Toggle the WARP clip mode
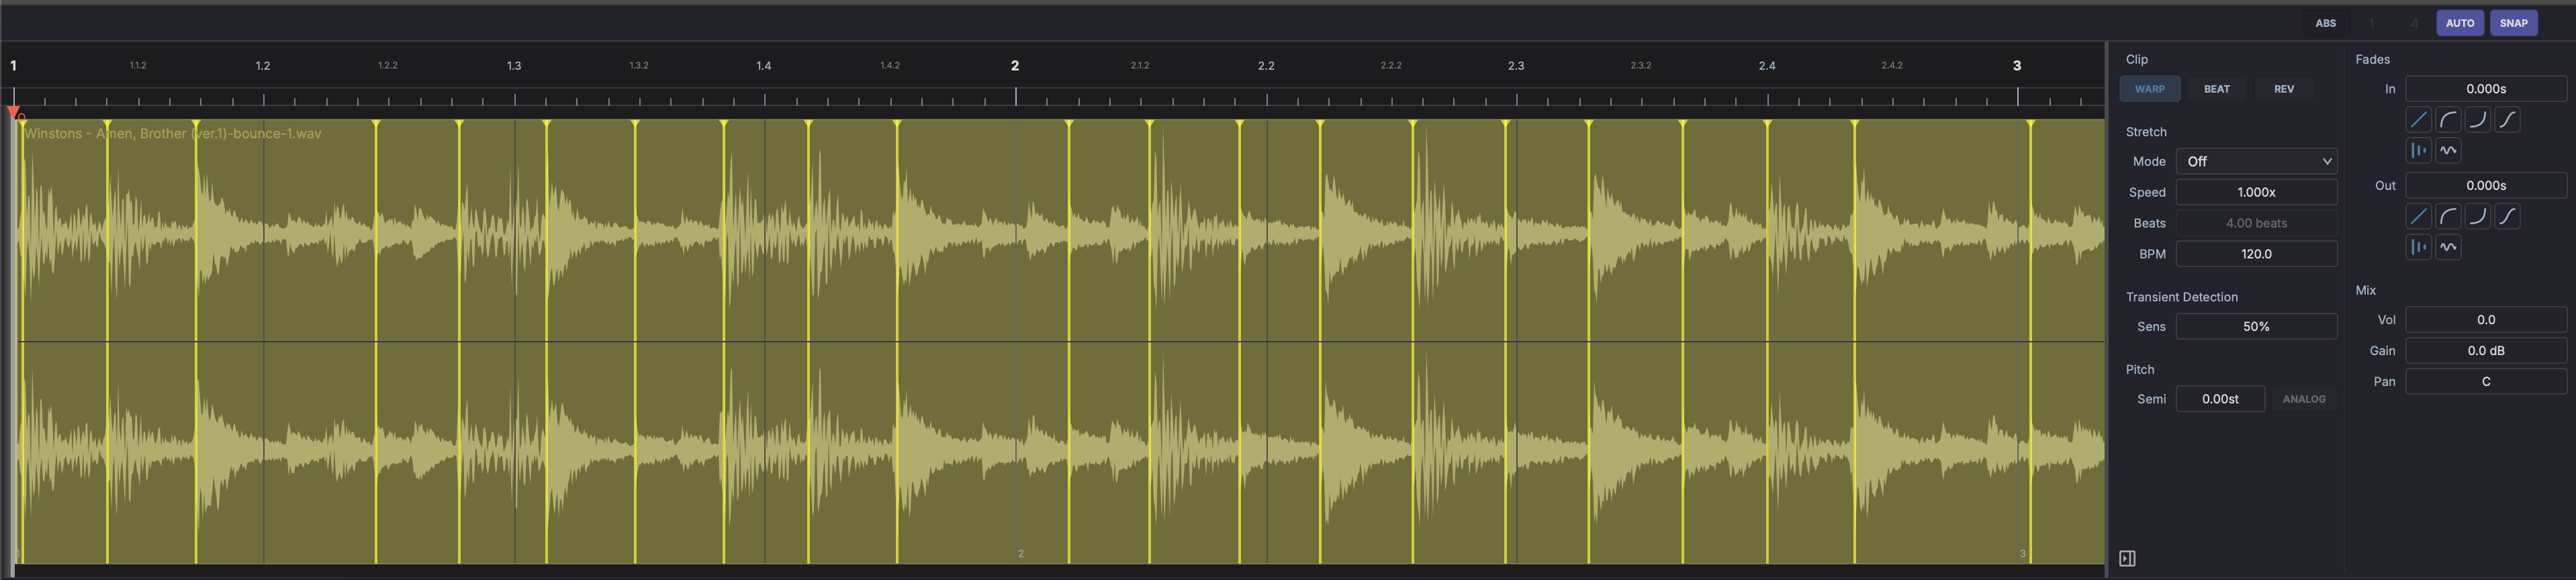 tap(2149, 89)
